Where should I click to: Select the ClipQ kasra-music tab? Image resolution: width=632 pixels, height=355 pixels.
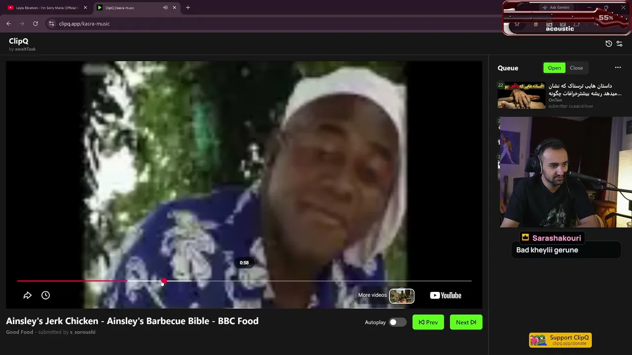pos(136,7)
